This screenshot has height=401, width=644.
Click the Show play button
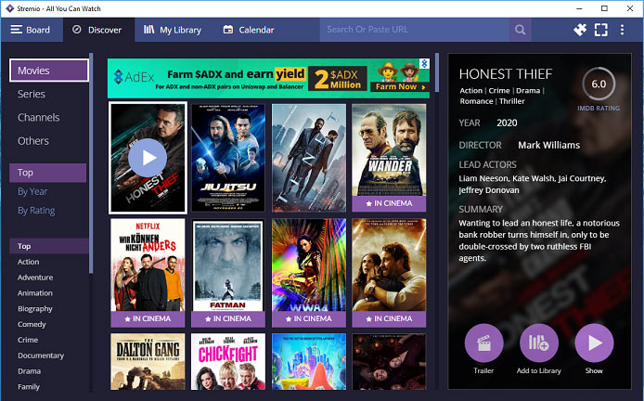(x=594, y=343)
